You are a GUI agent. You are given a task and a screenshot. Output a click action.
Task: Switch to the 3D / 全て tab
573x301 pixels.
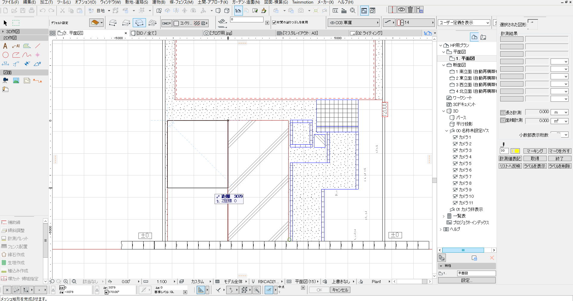tap(146, 33)
